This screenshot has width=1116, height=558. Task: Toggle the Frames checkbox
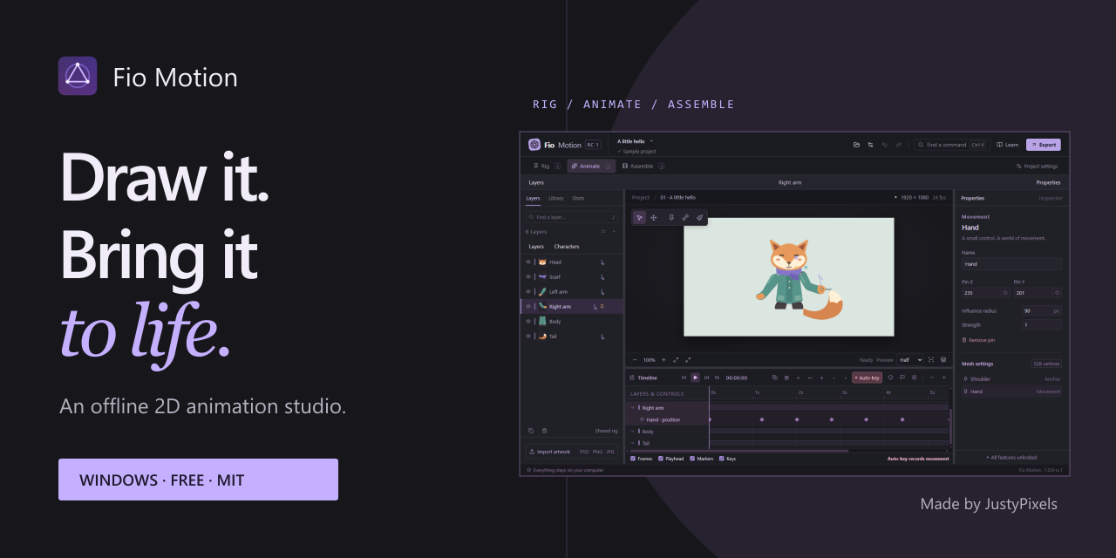(x=633, y=458)
